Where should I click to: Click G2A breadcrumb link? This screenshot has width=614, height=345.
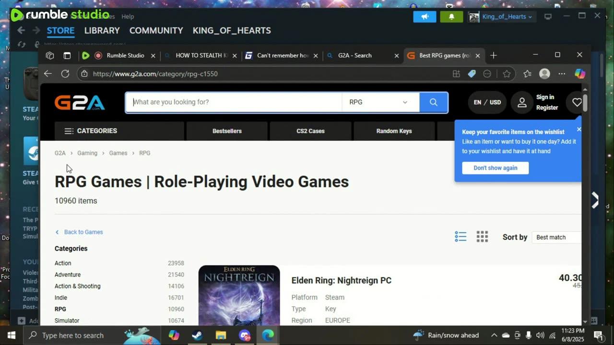(x=60, y=153)
